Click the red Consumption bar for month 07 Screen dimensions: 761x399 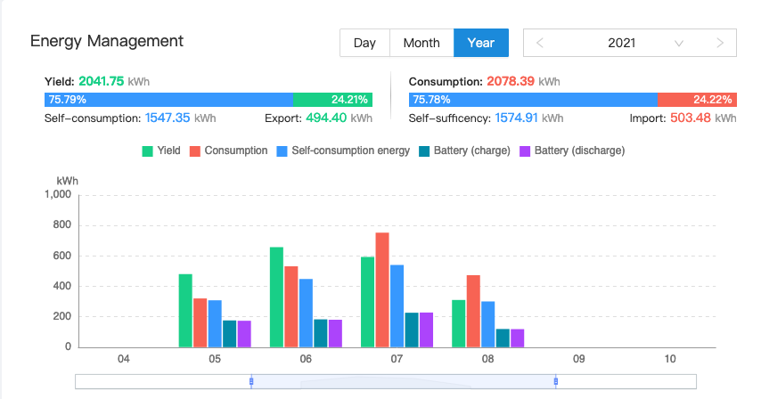coord(382,289)
